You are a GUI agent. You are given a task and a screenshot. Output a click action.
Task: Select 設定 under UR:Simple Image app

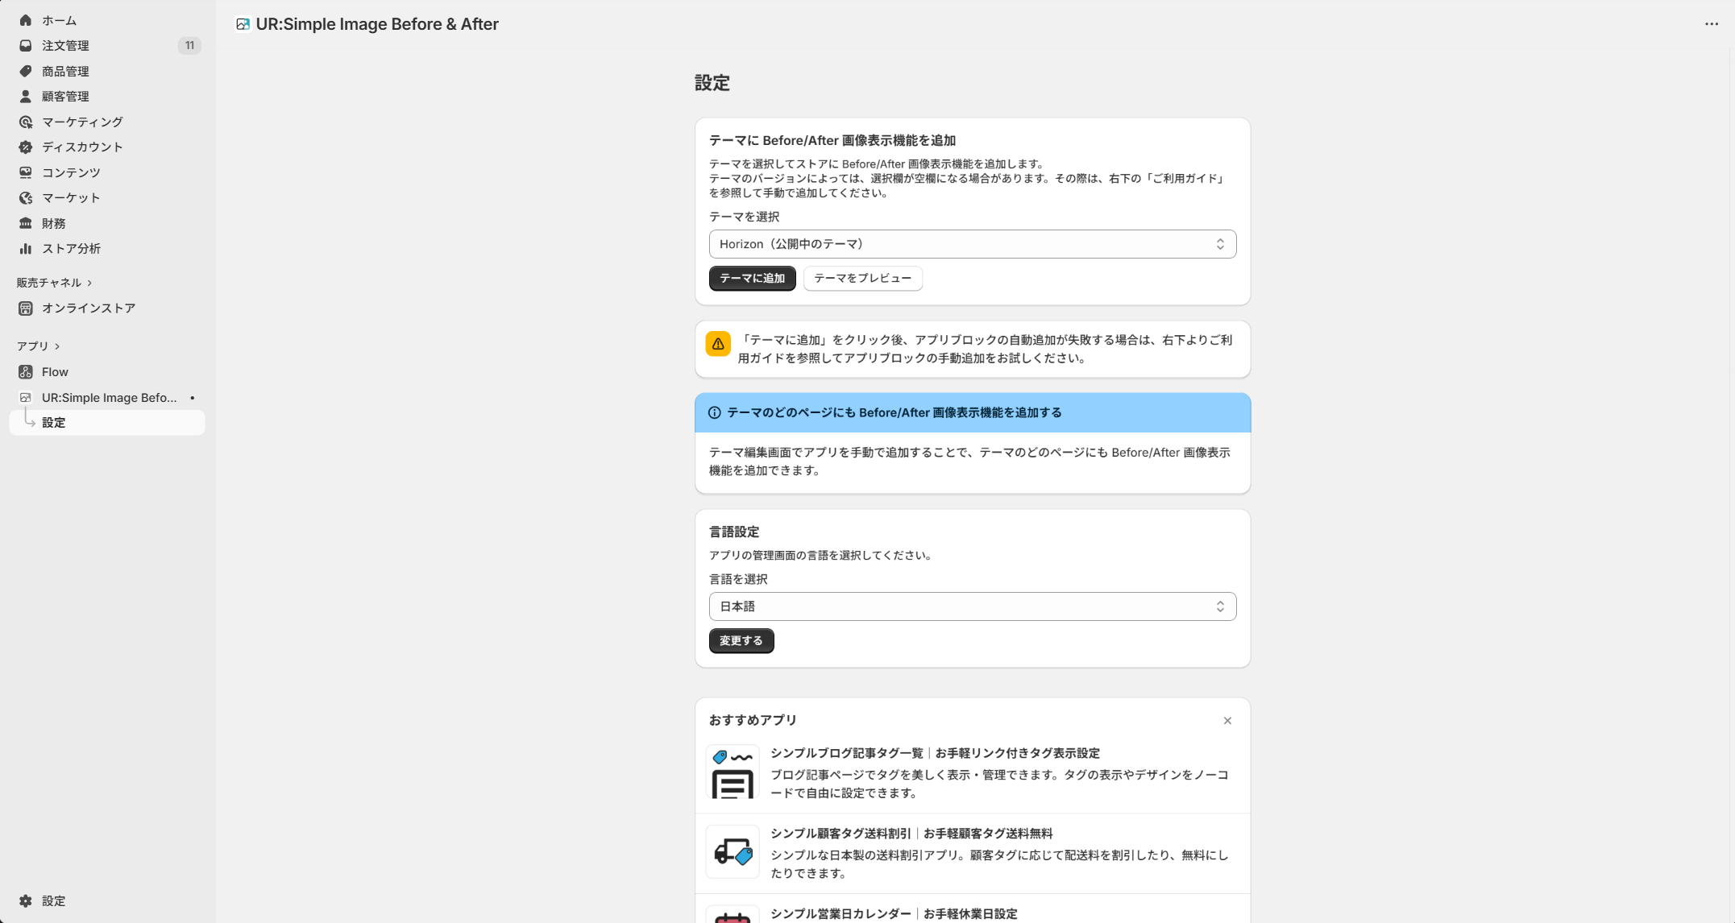[x=53, y=422]
